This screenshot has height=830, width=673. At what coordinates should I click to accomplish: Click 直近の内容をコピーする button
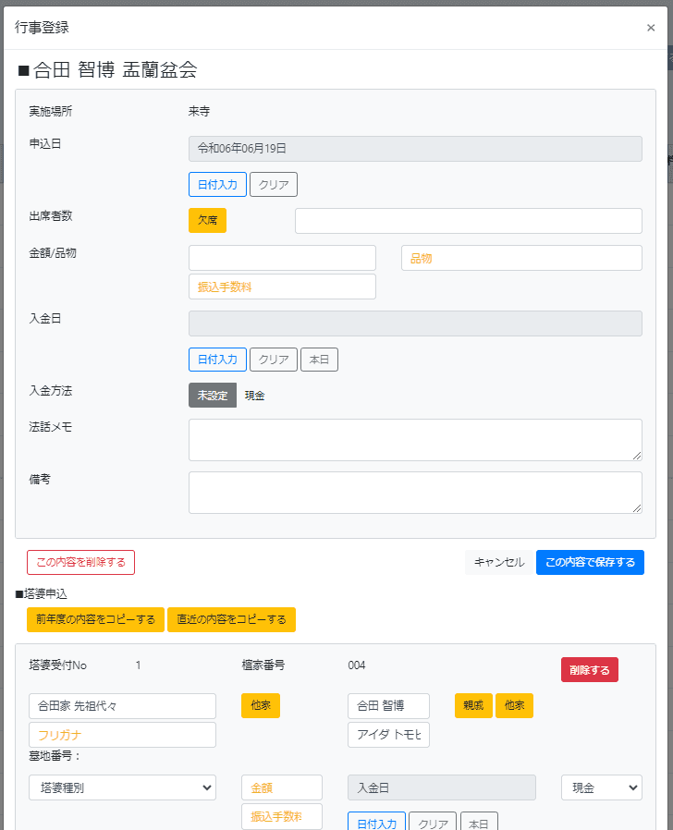click(x=231, y=619)
